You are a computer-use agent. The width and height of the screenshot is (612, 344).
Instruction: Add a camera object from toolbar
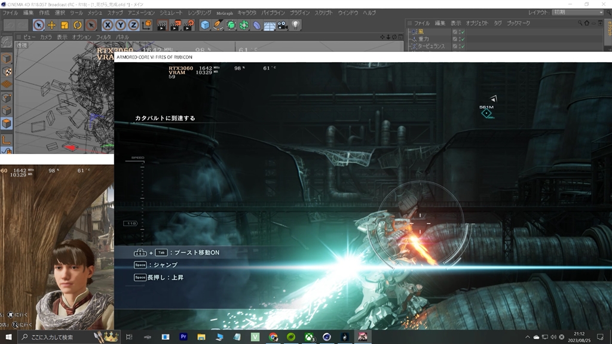click(x=283, y=25)
